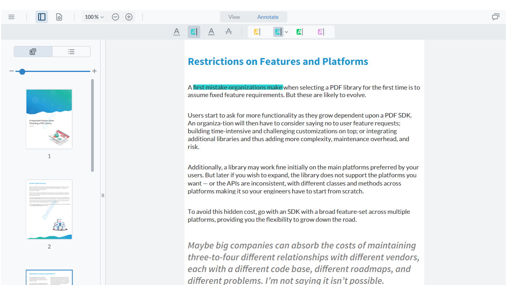Image resolution: width=522 pixels, height=285 pixels.
Task: Select the underline annotation tool
Action: coord(176,31)
